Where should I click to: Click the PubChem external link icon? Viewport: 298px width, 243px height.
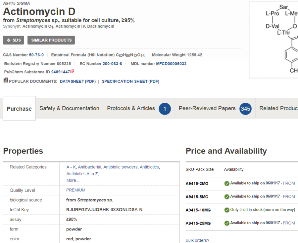(72, 71)
